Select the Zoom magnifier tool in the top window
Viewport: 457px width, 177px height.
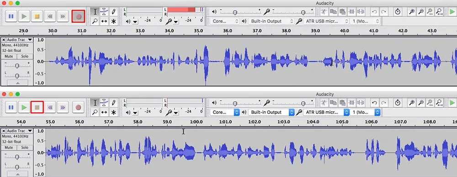(95, 21)
